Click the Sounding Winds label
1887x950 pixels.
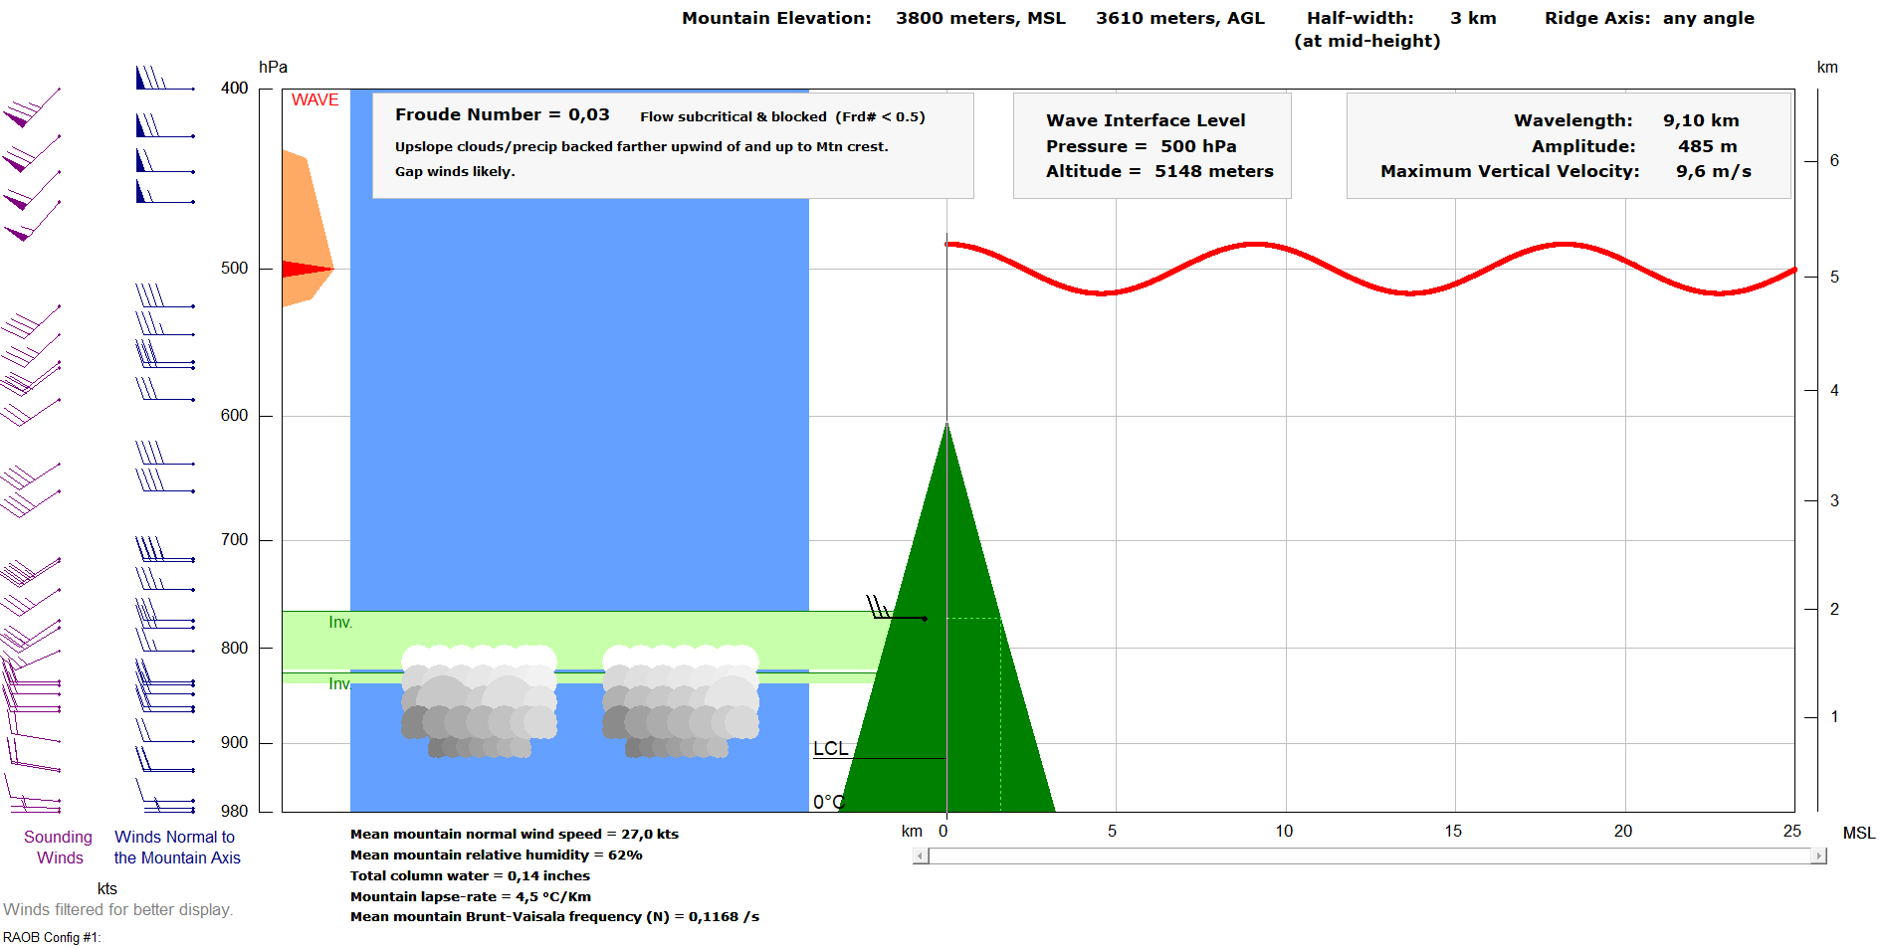pyautogui.click(x=59, y=848)
